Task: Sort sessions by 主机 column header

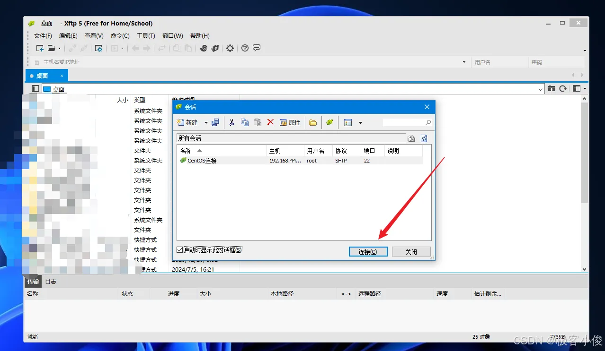Action: pyautogui.click(x=285, y=151)
